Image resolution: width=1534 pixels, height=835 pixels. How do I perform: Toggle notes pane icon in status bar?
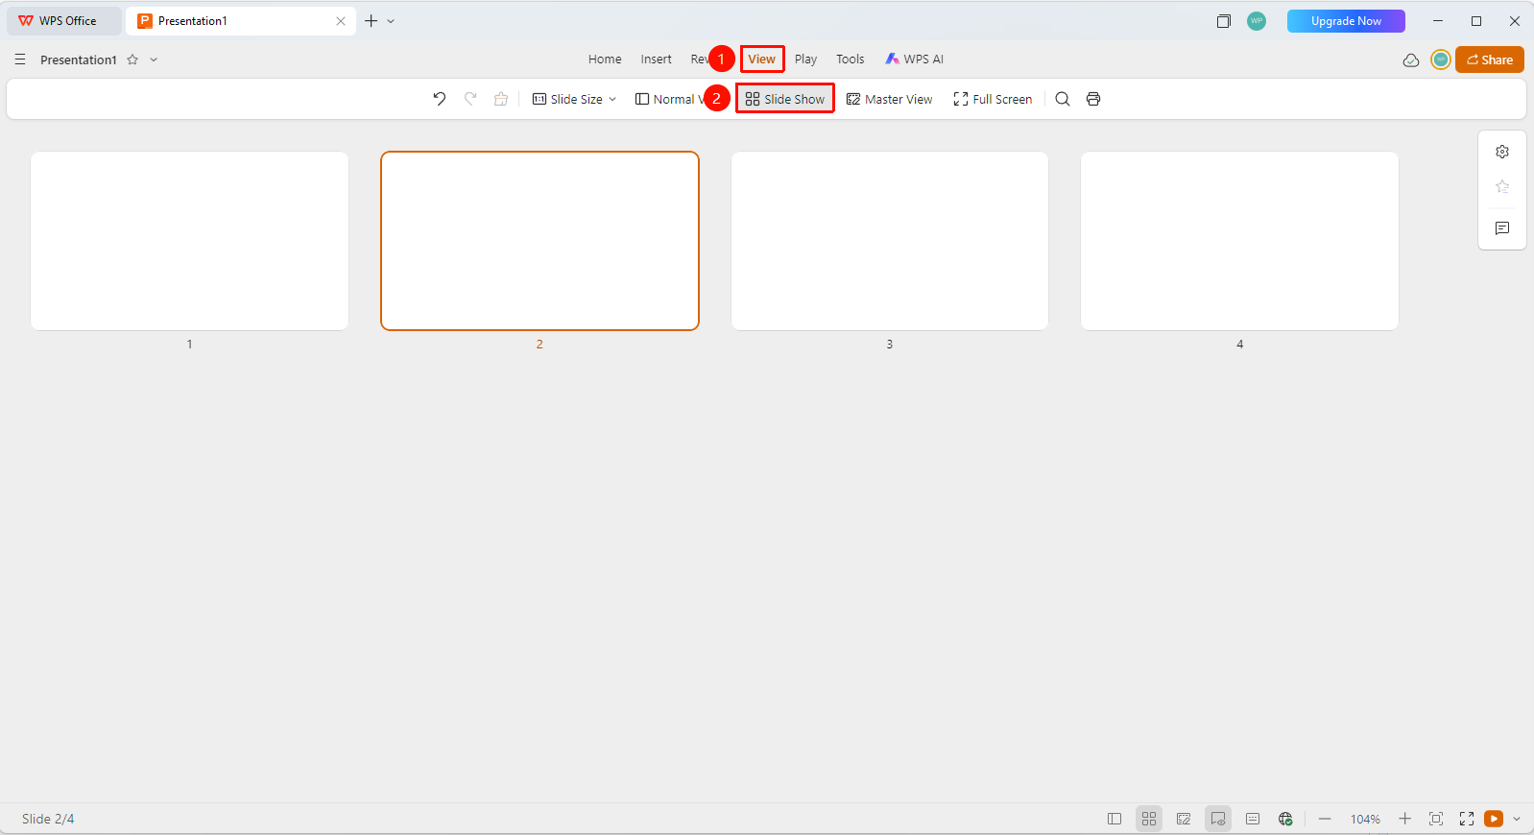point(1253,819)
